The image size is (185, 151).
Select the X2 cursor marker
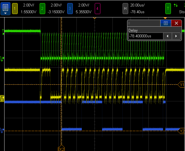61,148
